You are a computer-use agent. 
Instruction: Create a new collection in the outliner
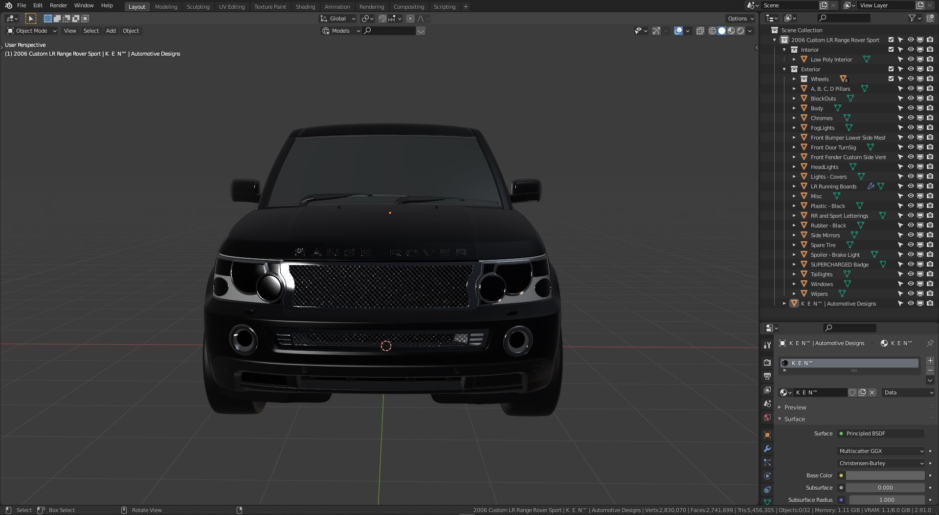(930, 18)
